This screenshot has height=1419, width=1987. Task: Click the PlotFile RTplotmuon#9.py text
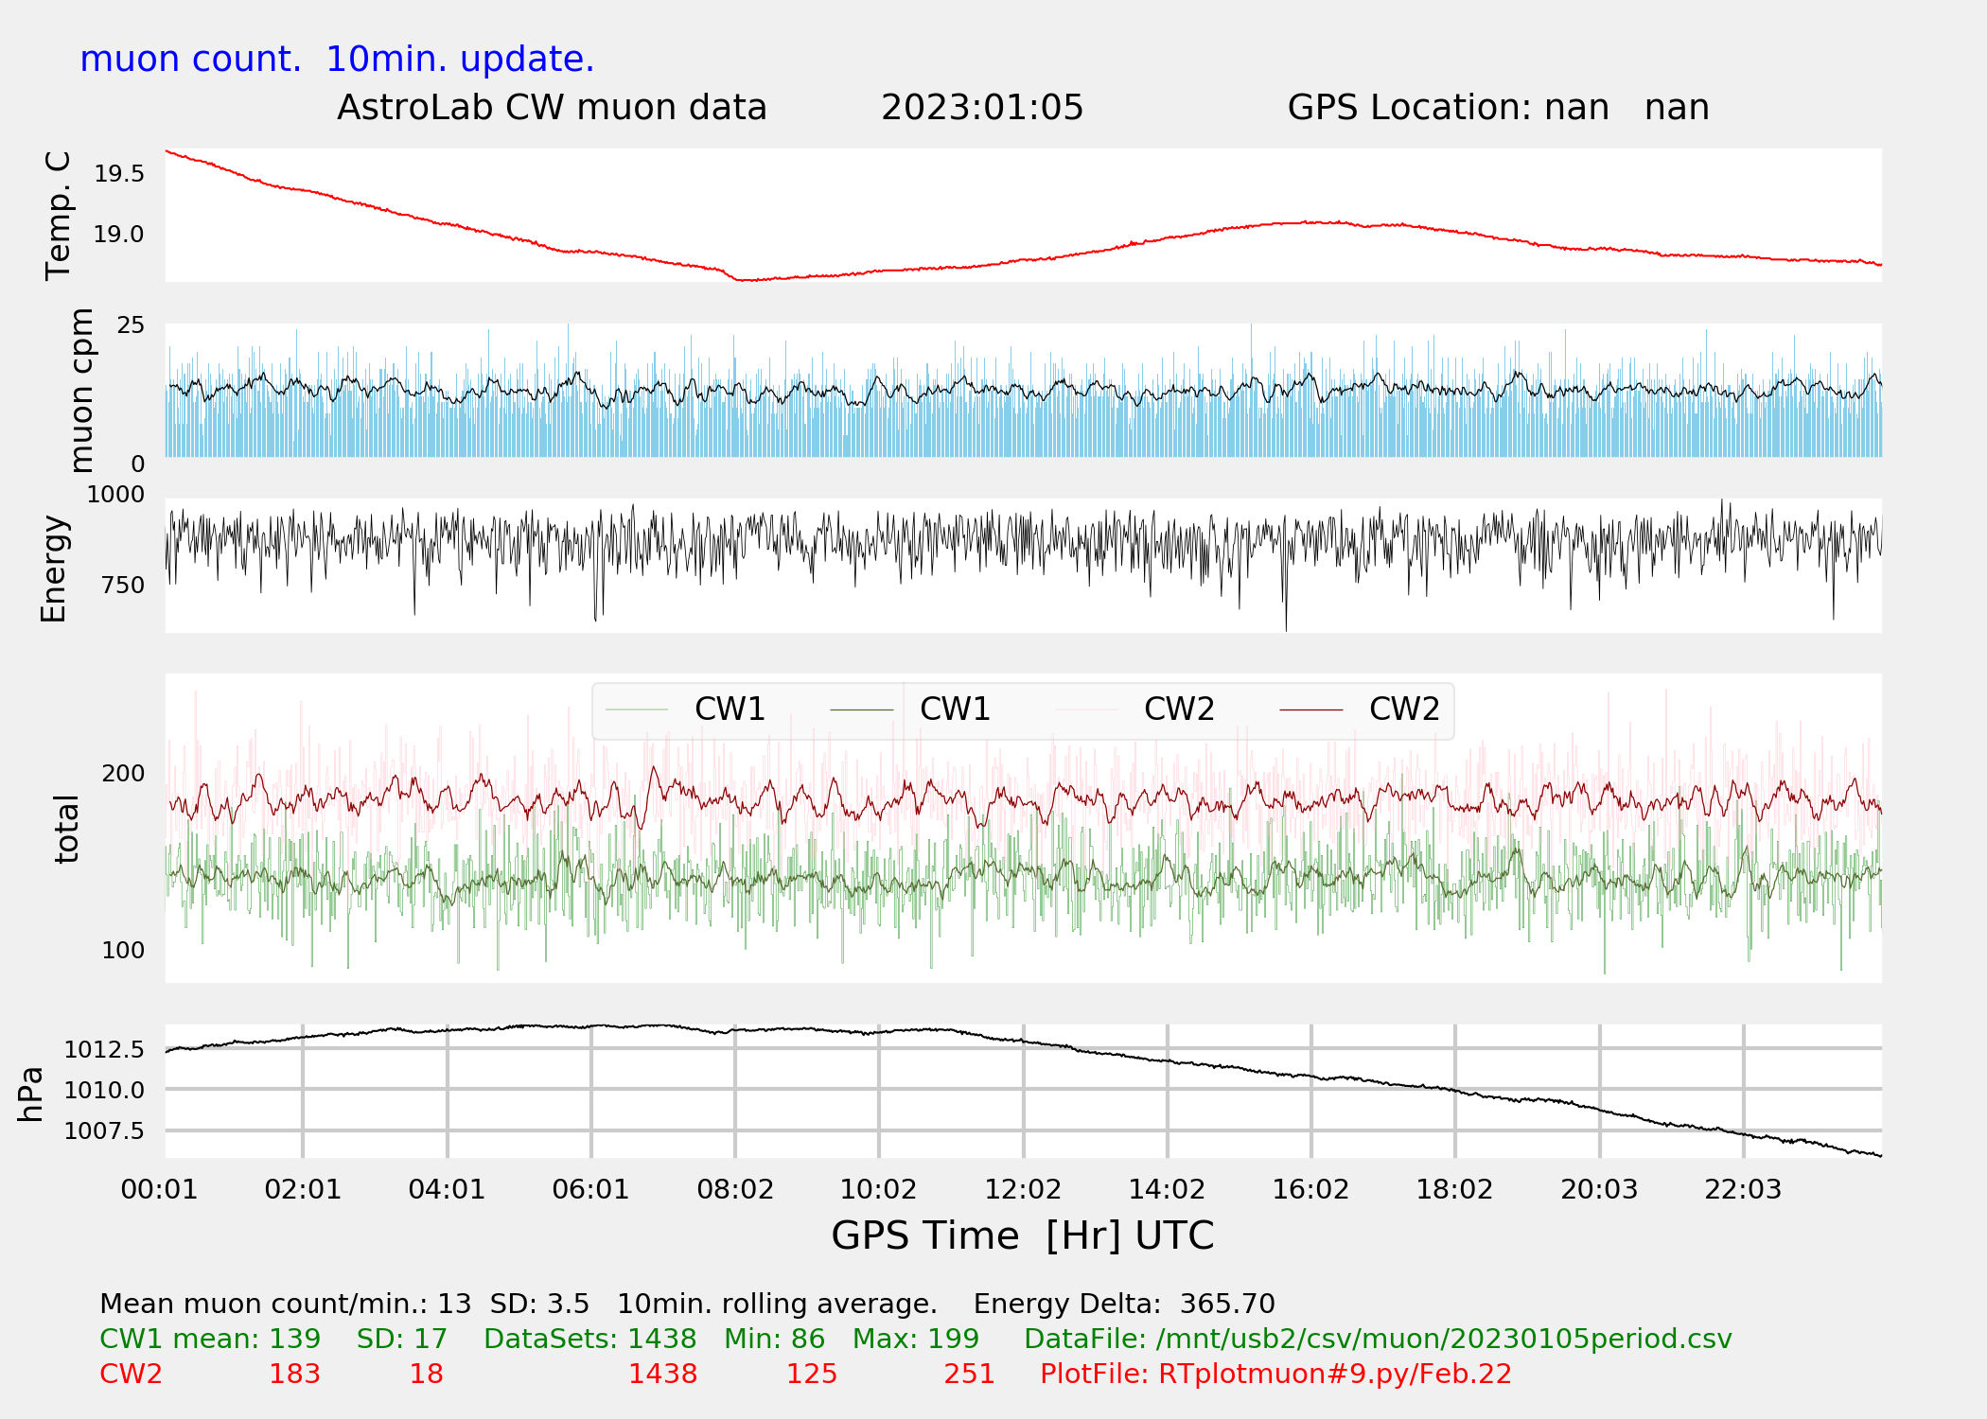click(1275, 1374)
